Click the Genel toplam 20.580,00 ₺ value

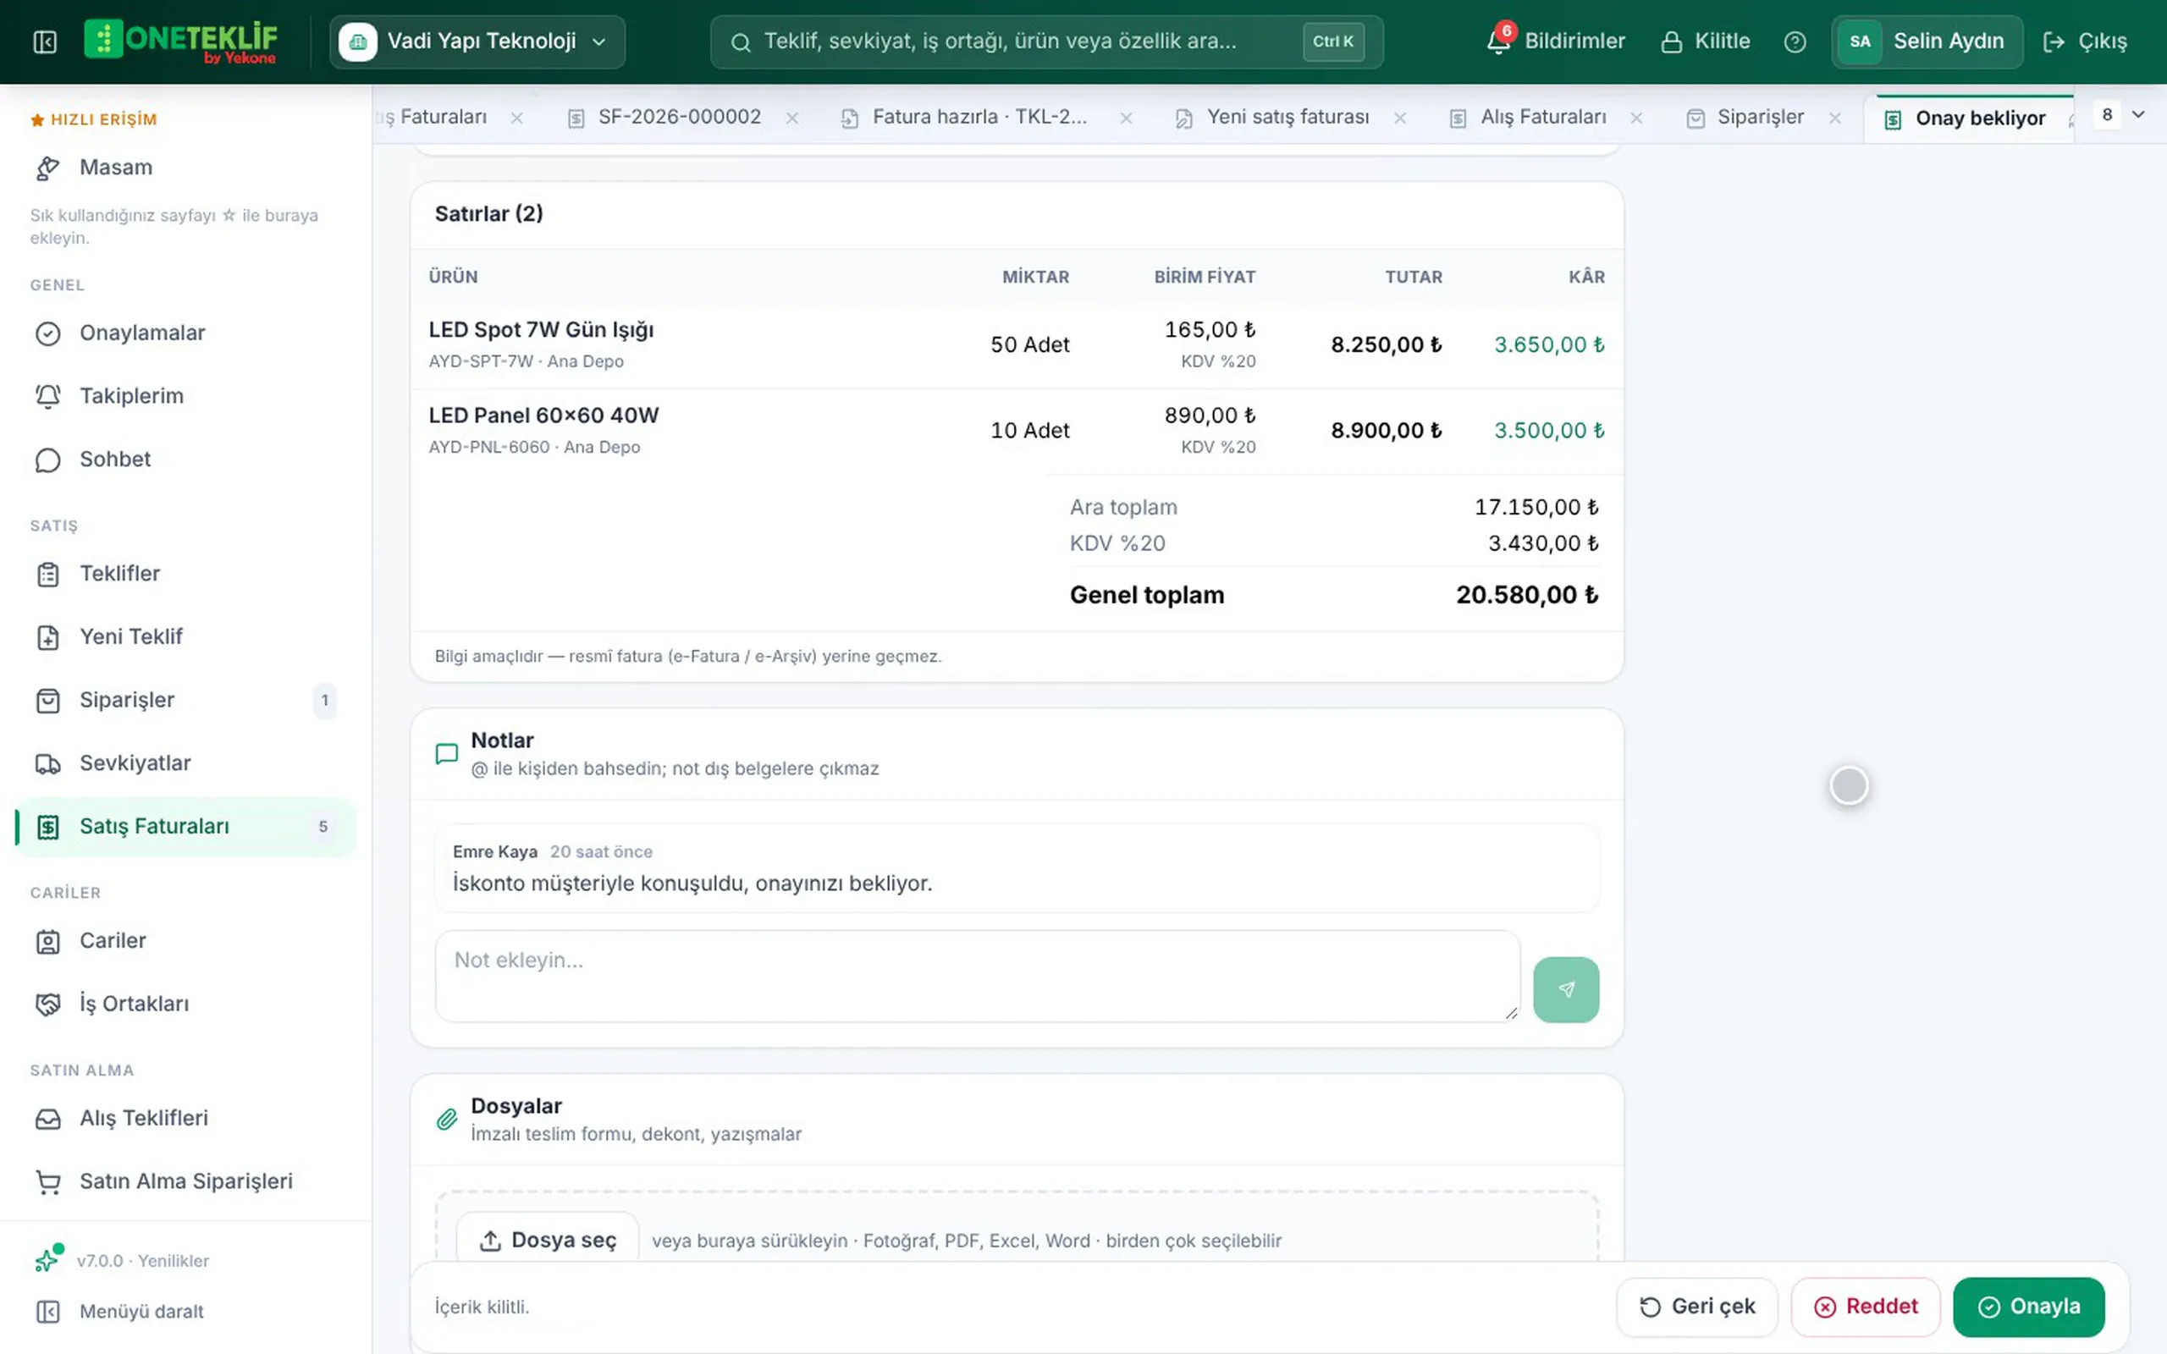1526,596
